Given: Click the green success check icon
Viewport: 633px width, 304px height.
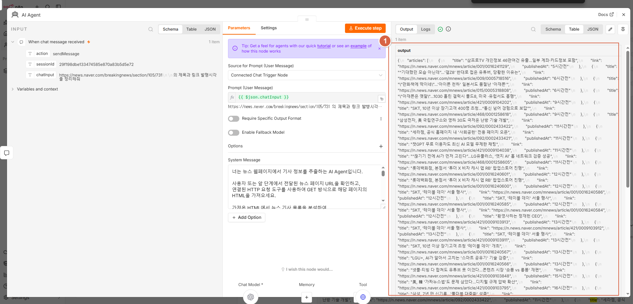Looking at the screenshot, I should 440,29.
